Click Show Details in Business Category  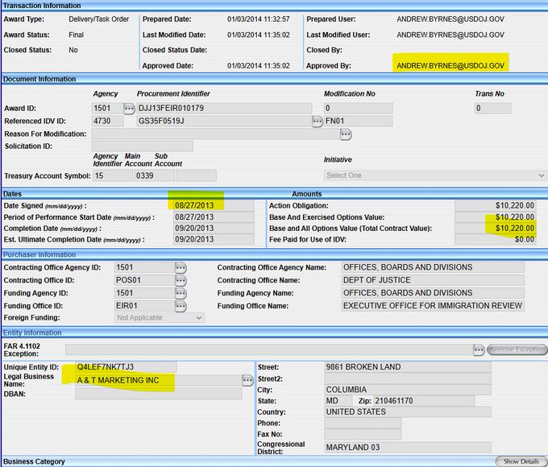[x=521, y=461]
